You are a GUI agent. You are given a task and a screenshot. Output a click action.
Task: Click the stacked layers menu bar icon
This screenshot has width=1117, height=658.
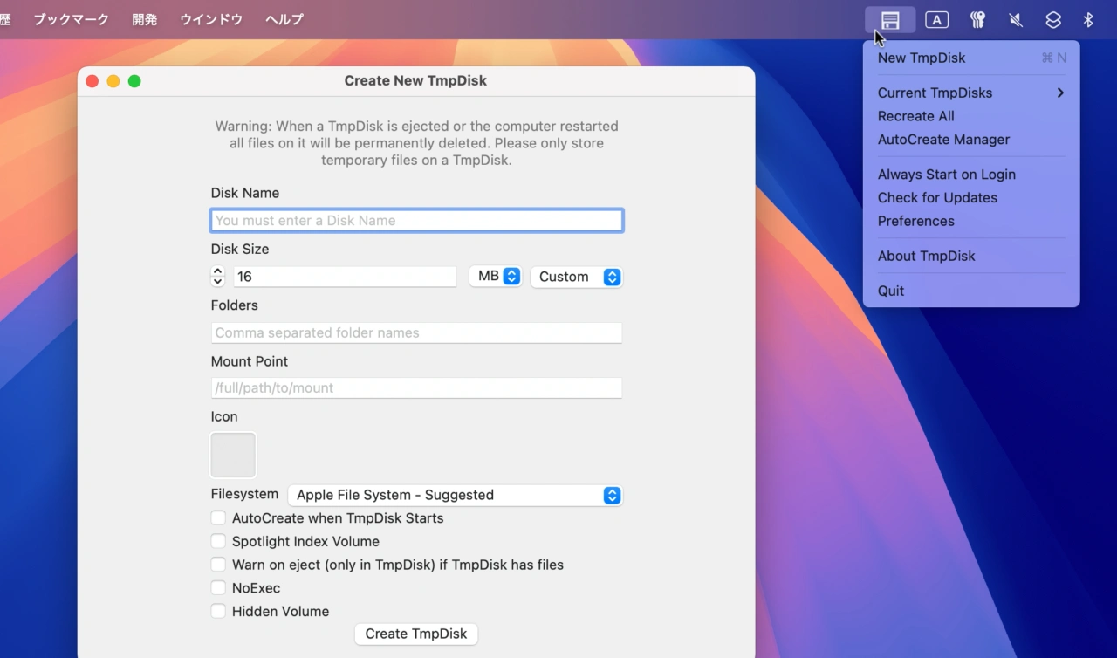click(x=1053, y=19)
